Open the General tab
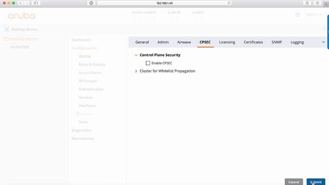Viewport: 329px width, 185px height. (x=142, y=42)
